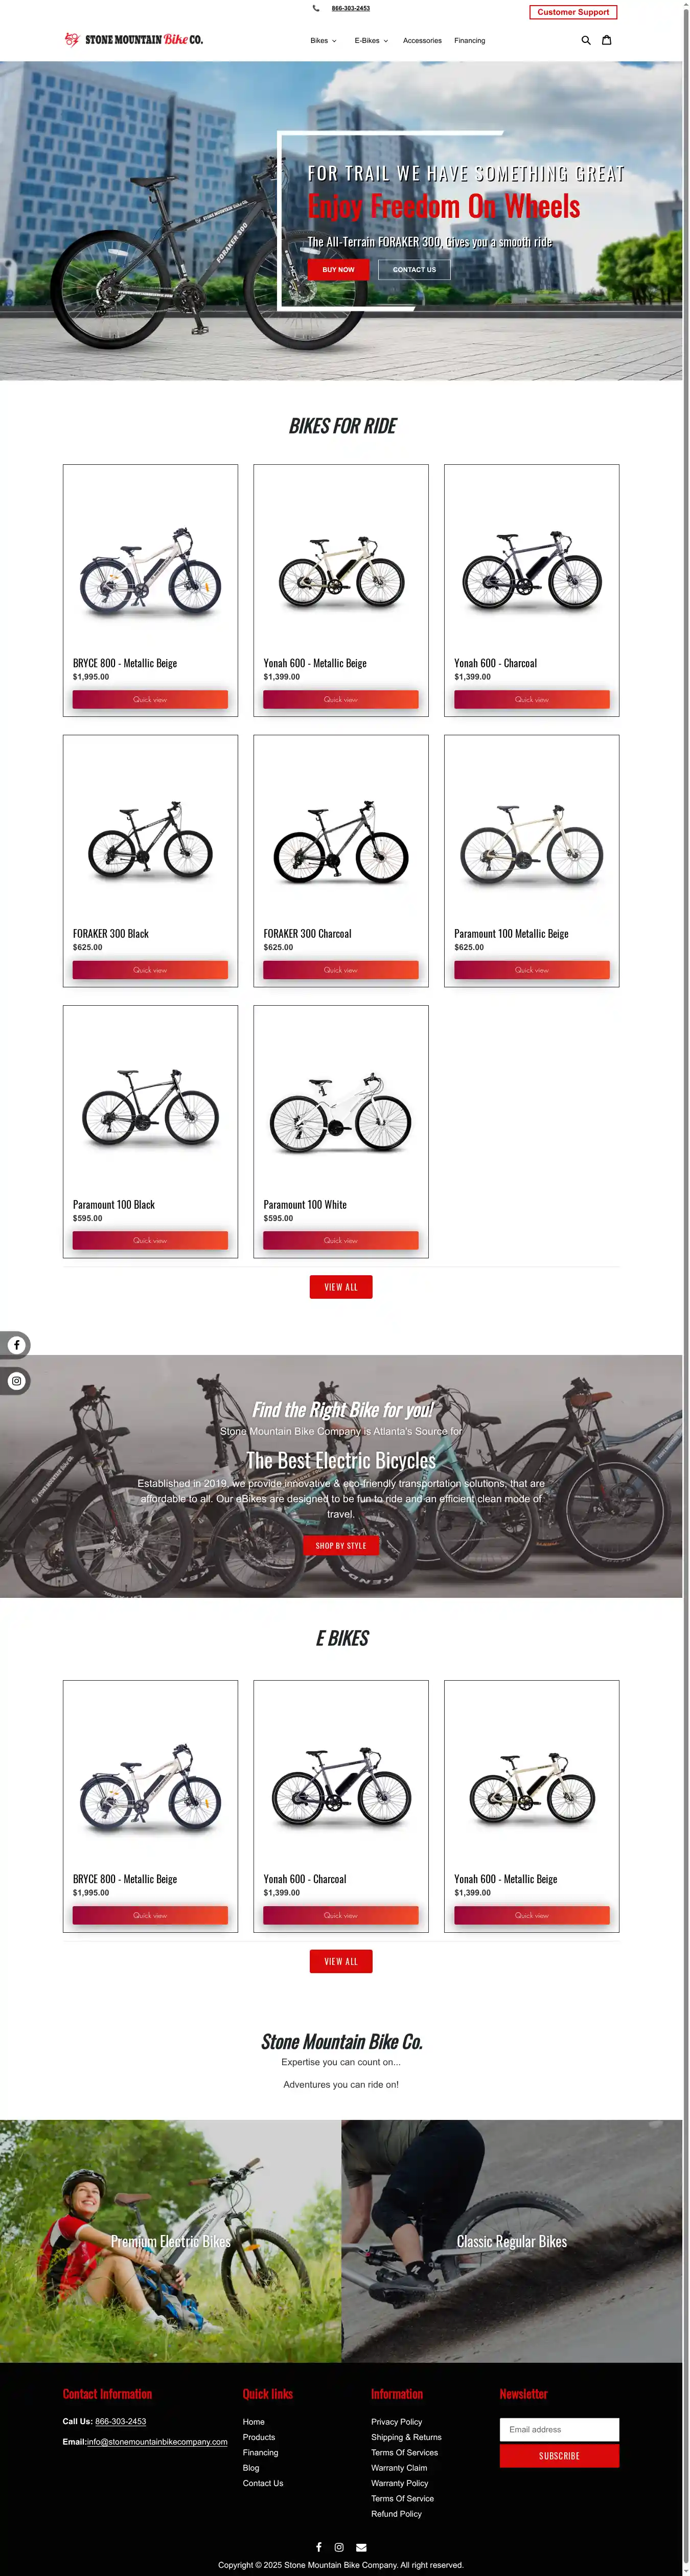Screen dimensions: 690x2576
Task: Click the SHOP BY STYLE button
Action: pos(341,1545)
